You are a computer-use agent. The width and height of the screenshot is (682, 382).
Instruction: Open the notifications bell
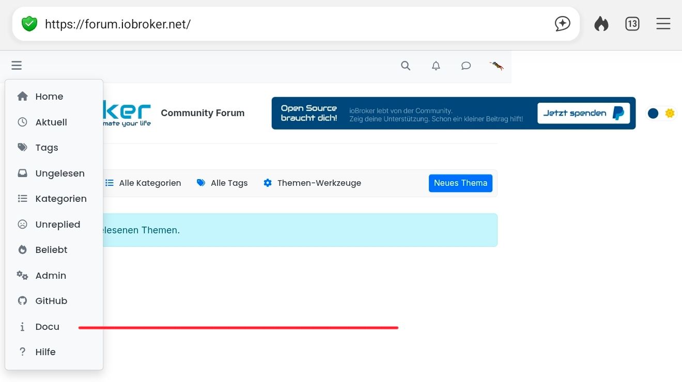tap(436, 66)
